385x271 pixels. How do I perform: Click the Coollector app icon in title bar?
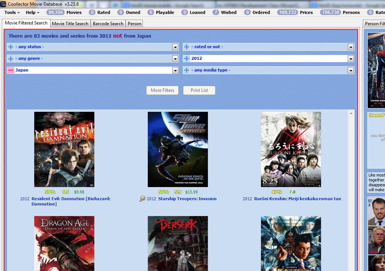[3, 4]
